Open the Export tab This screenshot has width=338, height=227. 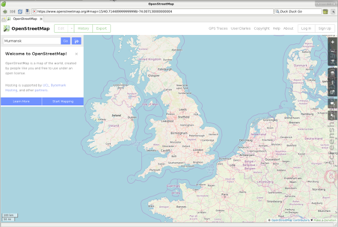click(101, 29)
